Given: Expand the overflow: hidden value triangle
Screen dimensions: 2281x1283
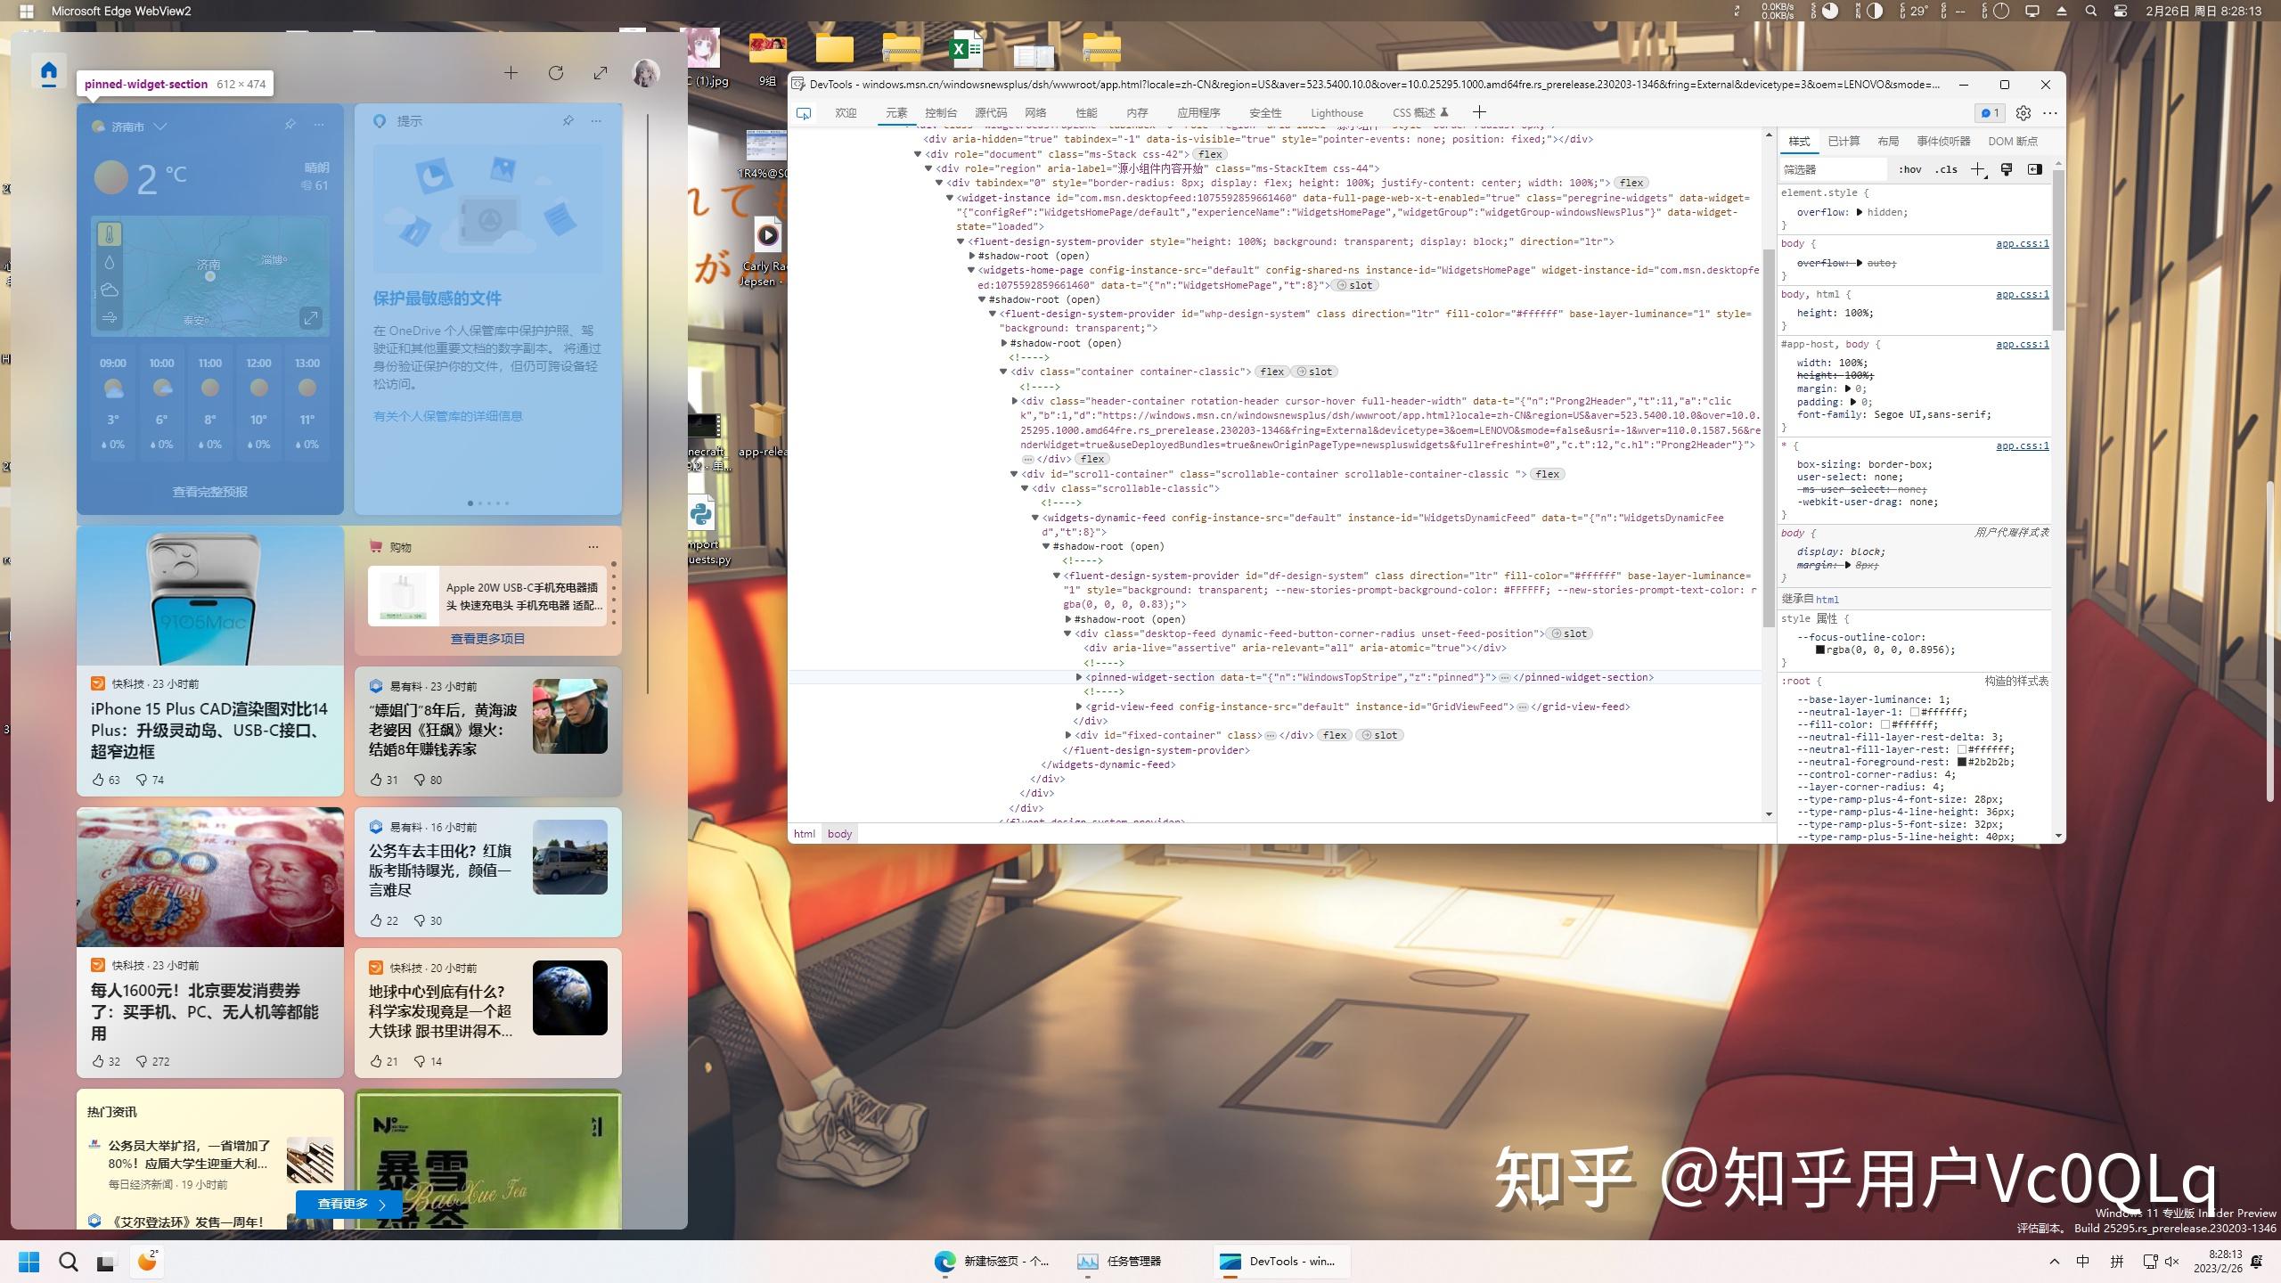Looking at the screenshot, I should coord(1858,212).
